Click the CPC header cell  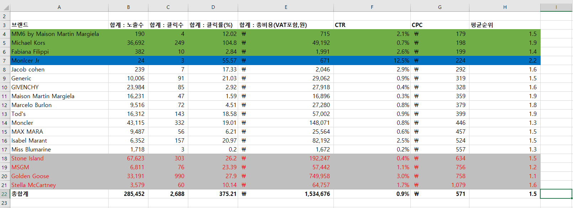click(x=440, y=25)
